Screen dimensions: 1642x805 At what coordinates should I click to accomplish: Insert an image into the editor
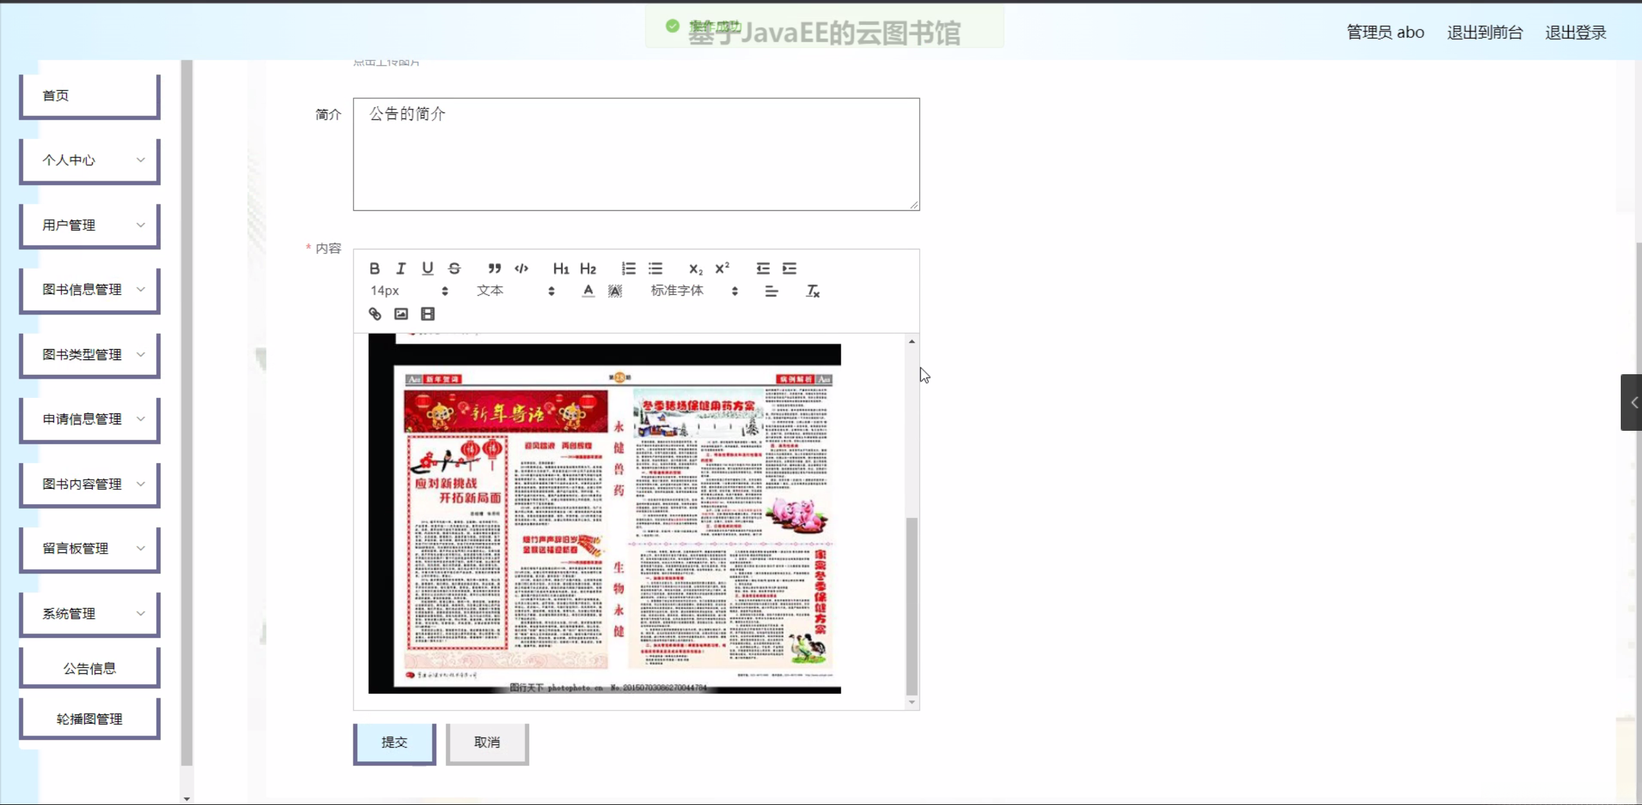click(x=401, y=314)
